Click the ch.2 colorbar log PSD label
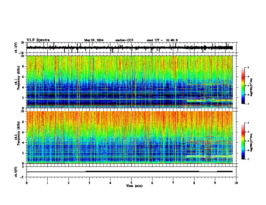 pyautogui.click(x=252, y=142)
